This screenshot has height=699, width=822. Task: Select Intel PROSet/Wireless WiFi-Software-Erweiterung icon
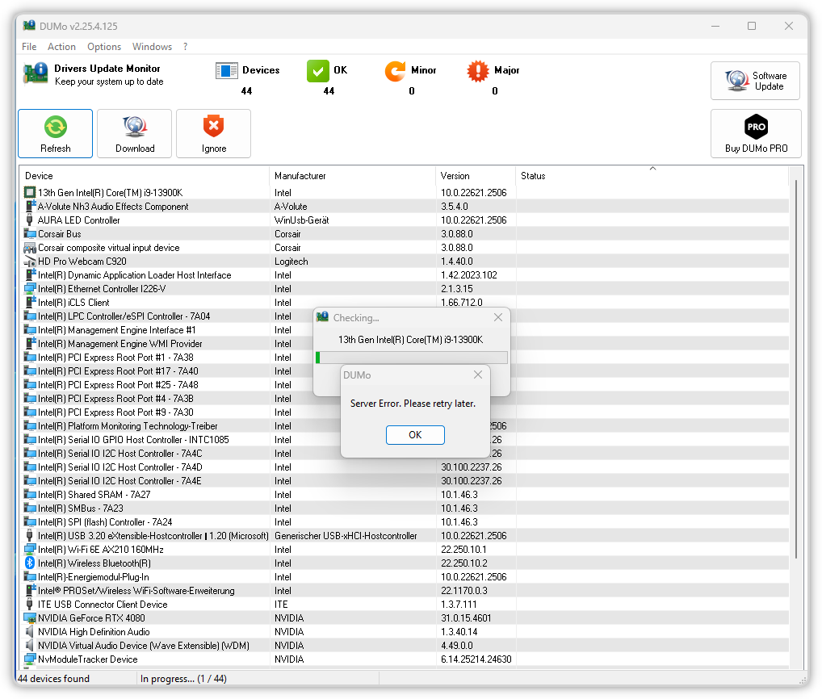click(31, 591)
